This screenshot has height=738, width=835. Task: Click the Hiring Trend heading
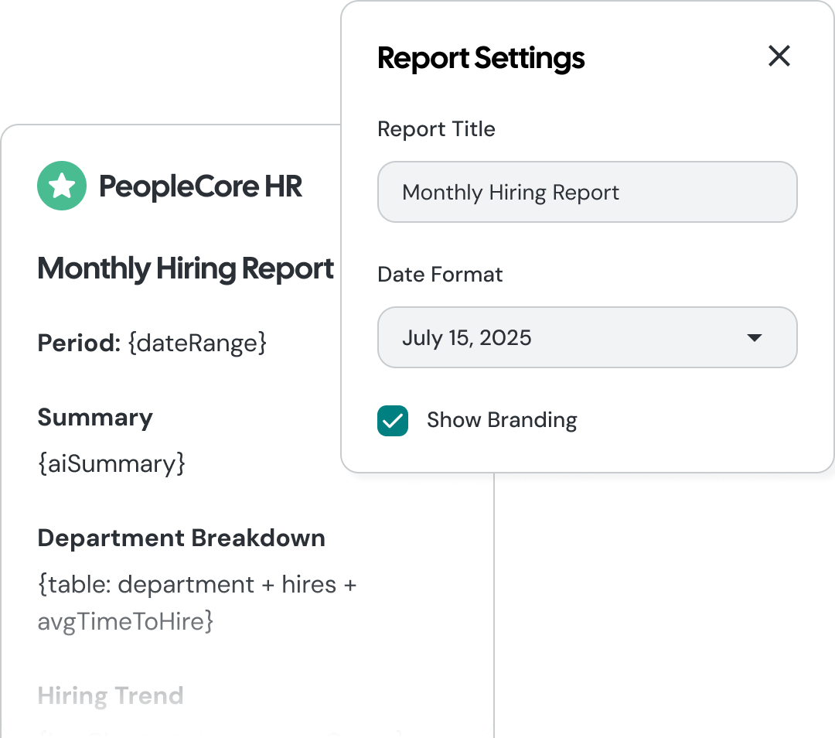click(111, 696)
